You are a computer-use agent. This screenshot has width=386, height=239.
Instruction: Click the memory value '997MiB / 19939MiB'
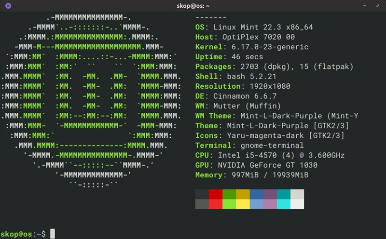point(270,175)
